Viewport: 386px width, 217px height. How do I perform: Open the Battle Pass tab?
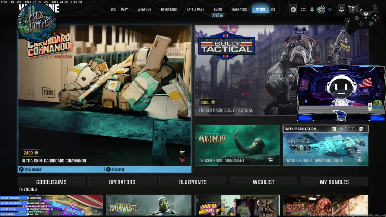pyautogui.click(x=195, y=10)
